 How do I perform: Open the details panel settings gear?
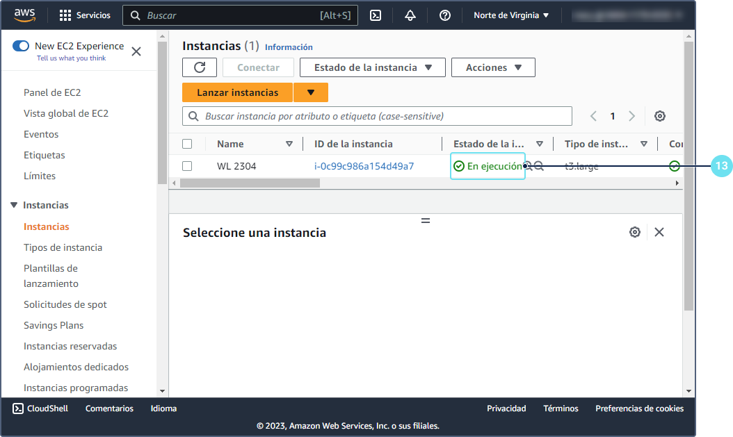(635, 232)
